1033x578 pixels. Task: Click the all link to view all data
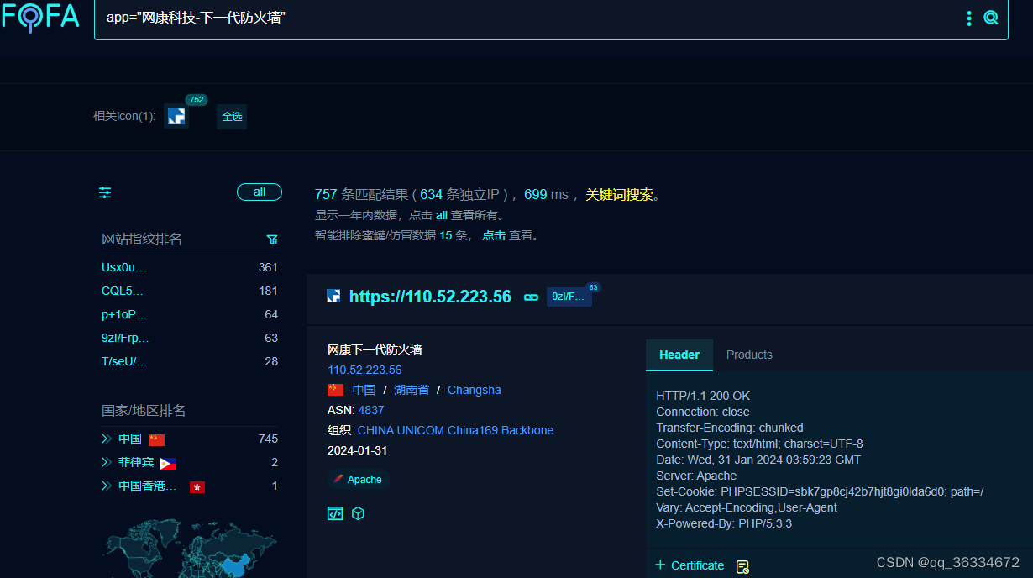pyautogui.click(x=442, y=215)
